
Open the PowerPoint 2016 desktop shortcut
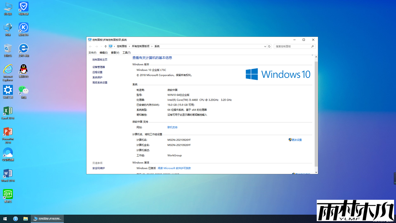tap(8, 136)
